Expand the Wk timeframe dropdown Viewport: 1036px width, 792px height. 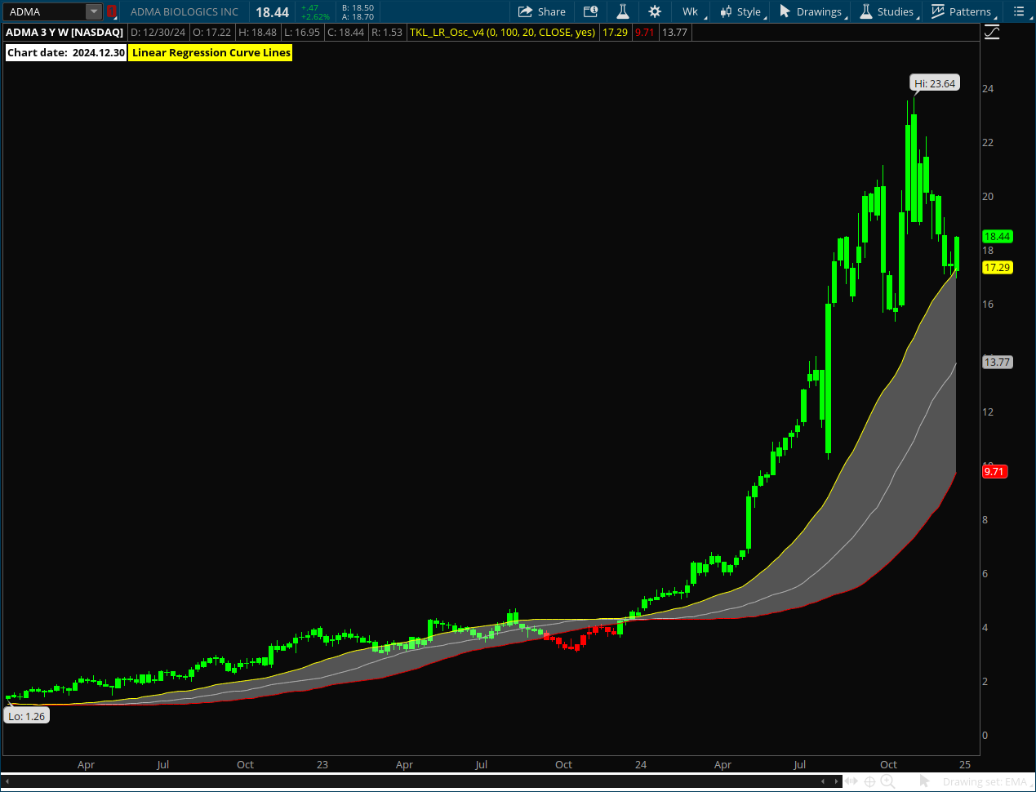692,11
